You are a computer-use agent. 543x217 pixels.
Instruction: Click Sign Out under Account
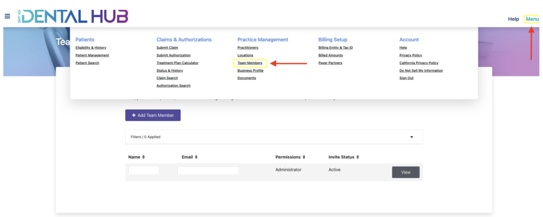point(406,78)
